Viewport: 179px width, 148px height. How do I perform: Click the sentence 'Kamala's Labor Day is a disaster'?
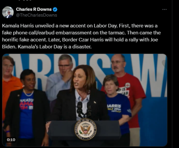55,47
